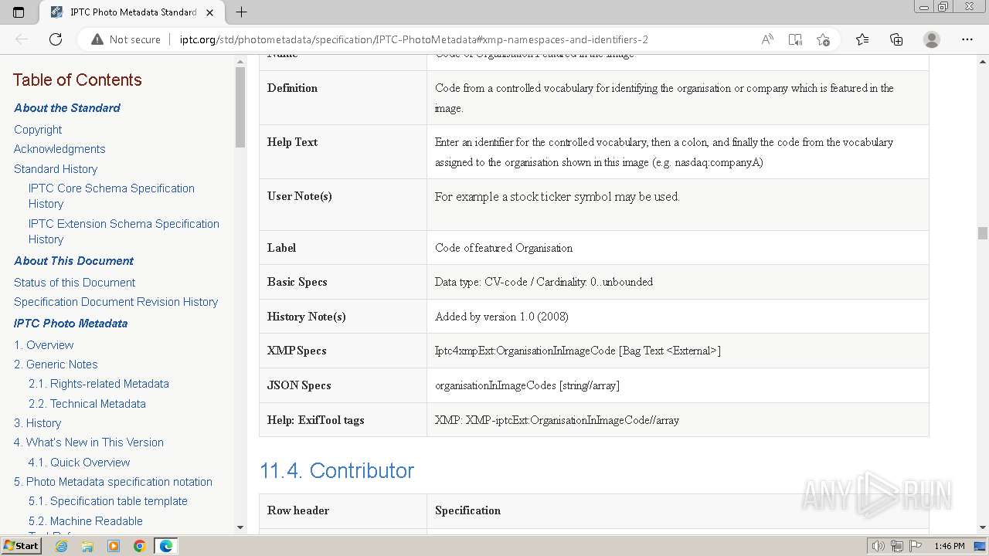Open network status tray icon
Viewport: 989px width, 556px height.
(896, 546)
